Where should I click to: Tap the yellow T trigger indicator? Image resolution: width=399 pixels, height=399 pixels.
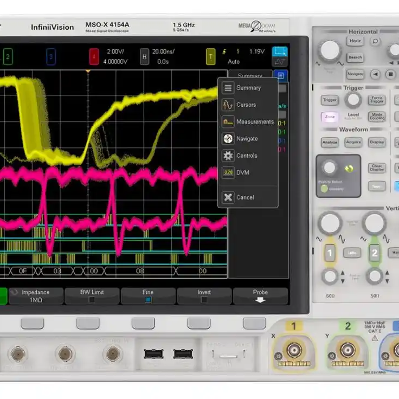coord(210,56)
